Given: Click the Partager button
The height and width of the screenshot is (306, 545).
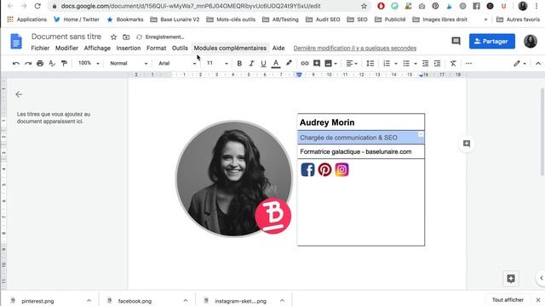Looking at the screenshot, I should click(x=492, y=42).
